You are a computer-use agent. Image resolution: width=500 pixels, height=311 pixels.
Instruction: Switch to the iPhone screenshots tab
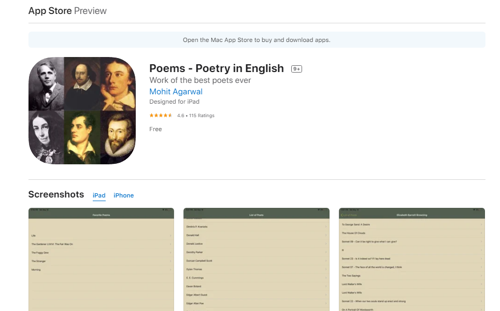pyautogui.click(x=124, y=195)
